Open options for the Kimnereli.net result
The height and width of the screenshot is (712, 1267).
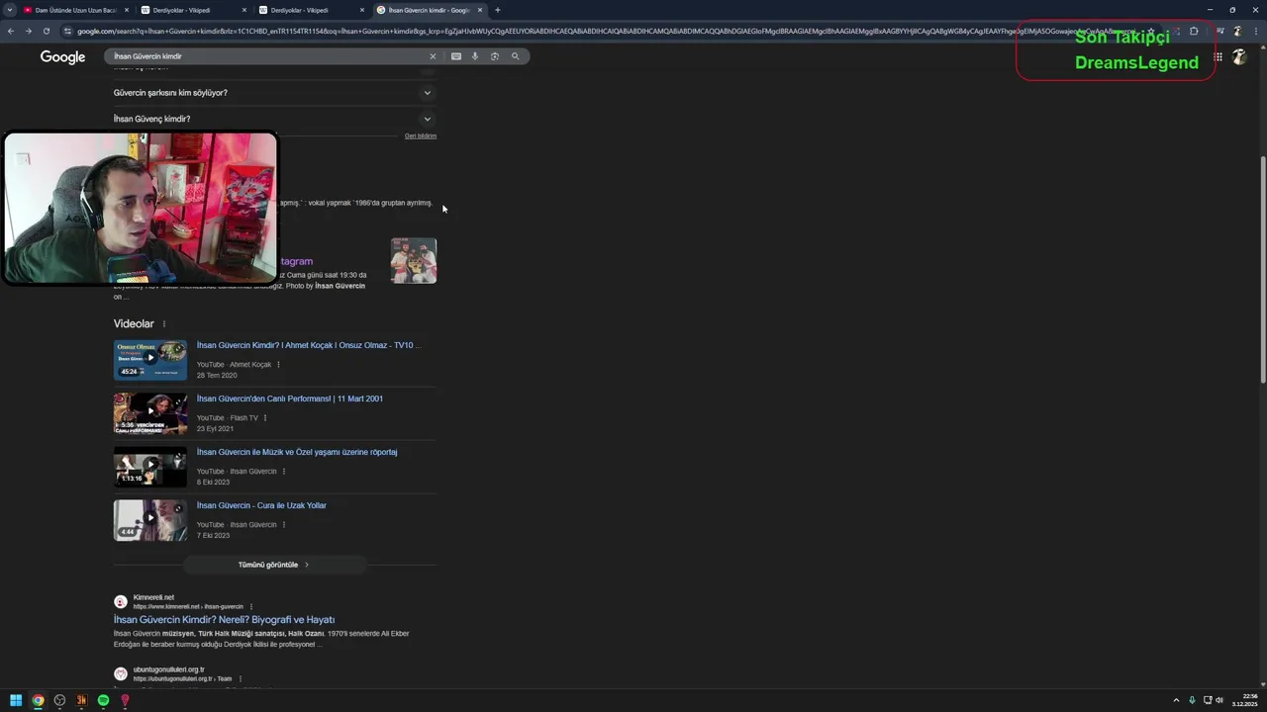[251, 606]
